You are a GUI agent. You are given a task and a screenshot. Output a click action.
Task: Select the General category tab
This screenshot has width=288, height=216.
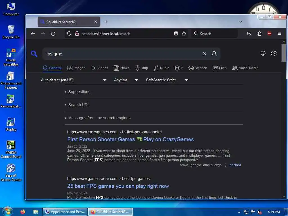(x=52, y=68)
